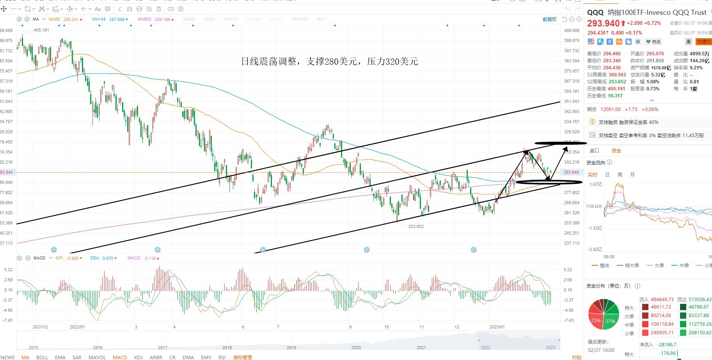
Task: Redo the last drawing action
Action: click(x=578, y=9)
